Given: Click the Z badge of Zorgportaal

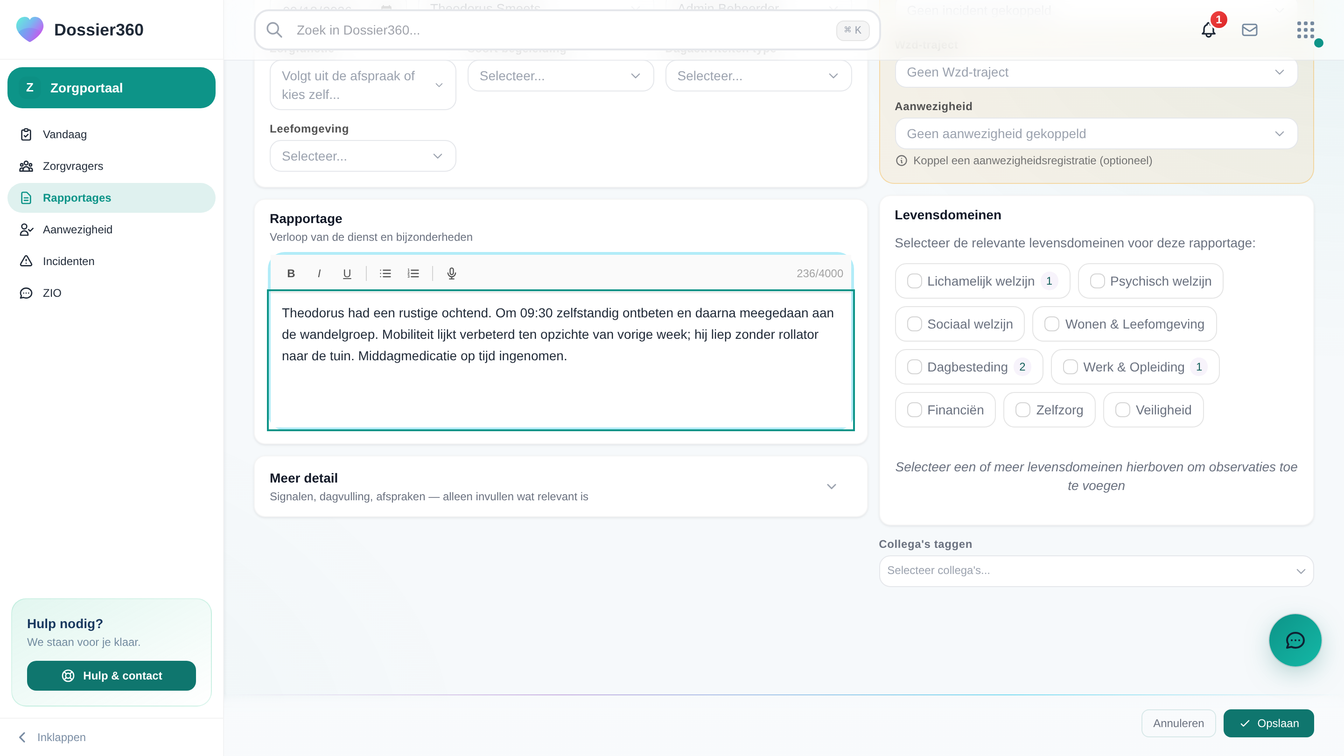Looking at the screenshot, I should 30,88.
